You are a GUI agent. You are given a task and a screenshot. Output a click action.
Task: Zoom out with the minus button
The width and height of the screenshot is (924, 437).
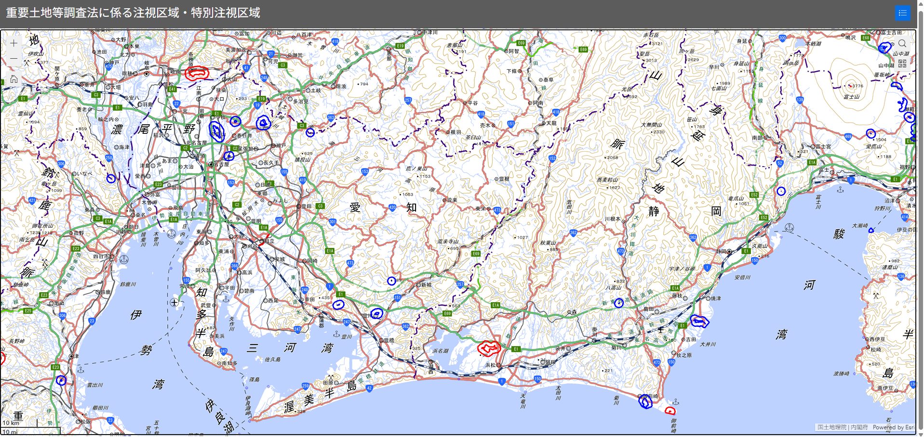(13, 59)
